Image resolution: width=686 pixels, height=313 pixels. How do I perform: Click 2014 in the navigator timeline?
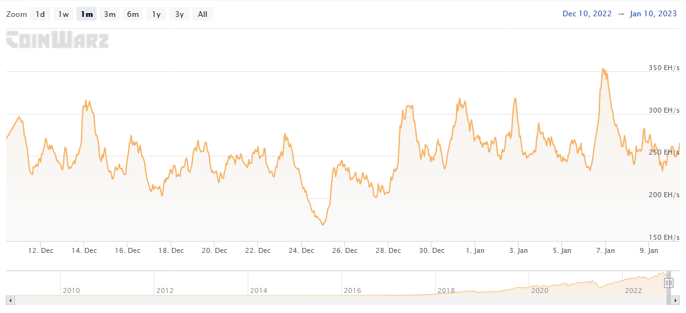point(258,290)
